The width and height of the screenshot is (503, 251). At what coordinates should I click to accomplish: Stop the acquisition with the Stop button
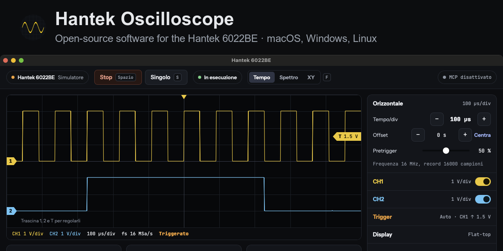click(x=118, y=77)
